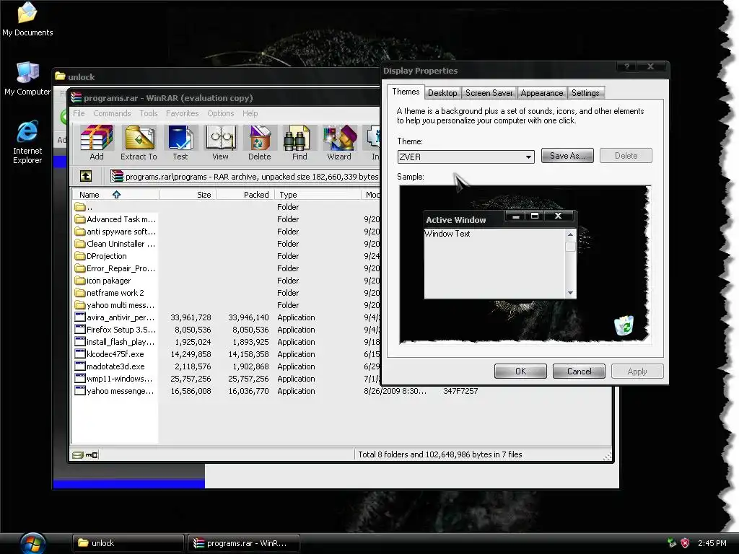The width and height of the screenshot is (739, 554).
Task: Open the Commands menu
Action: coord(112,113)
